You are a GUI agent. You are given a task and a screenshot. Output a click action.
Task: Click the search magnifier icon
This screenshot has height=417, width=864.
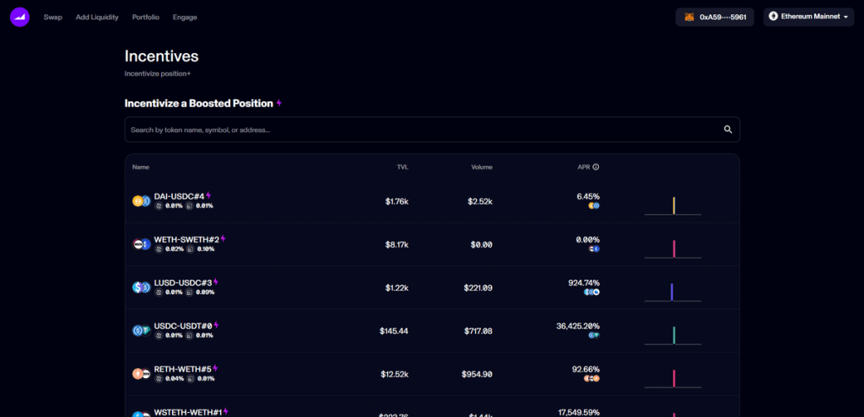(x=727, y=130)
